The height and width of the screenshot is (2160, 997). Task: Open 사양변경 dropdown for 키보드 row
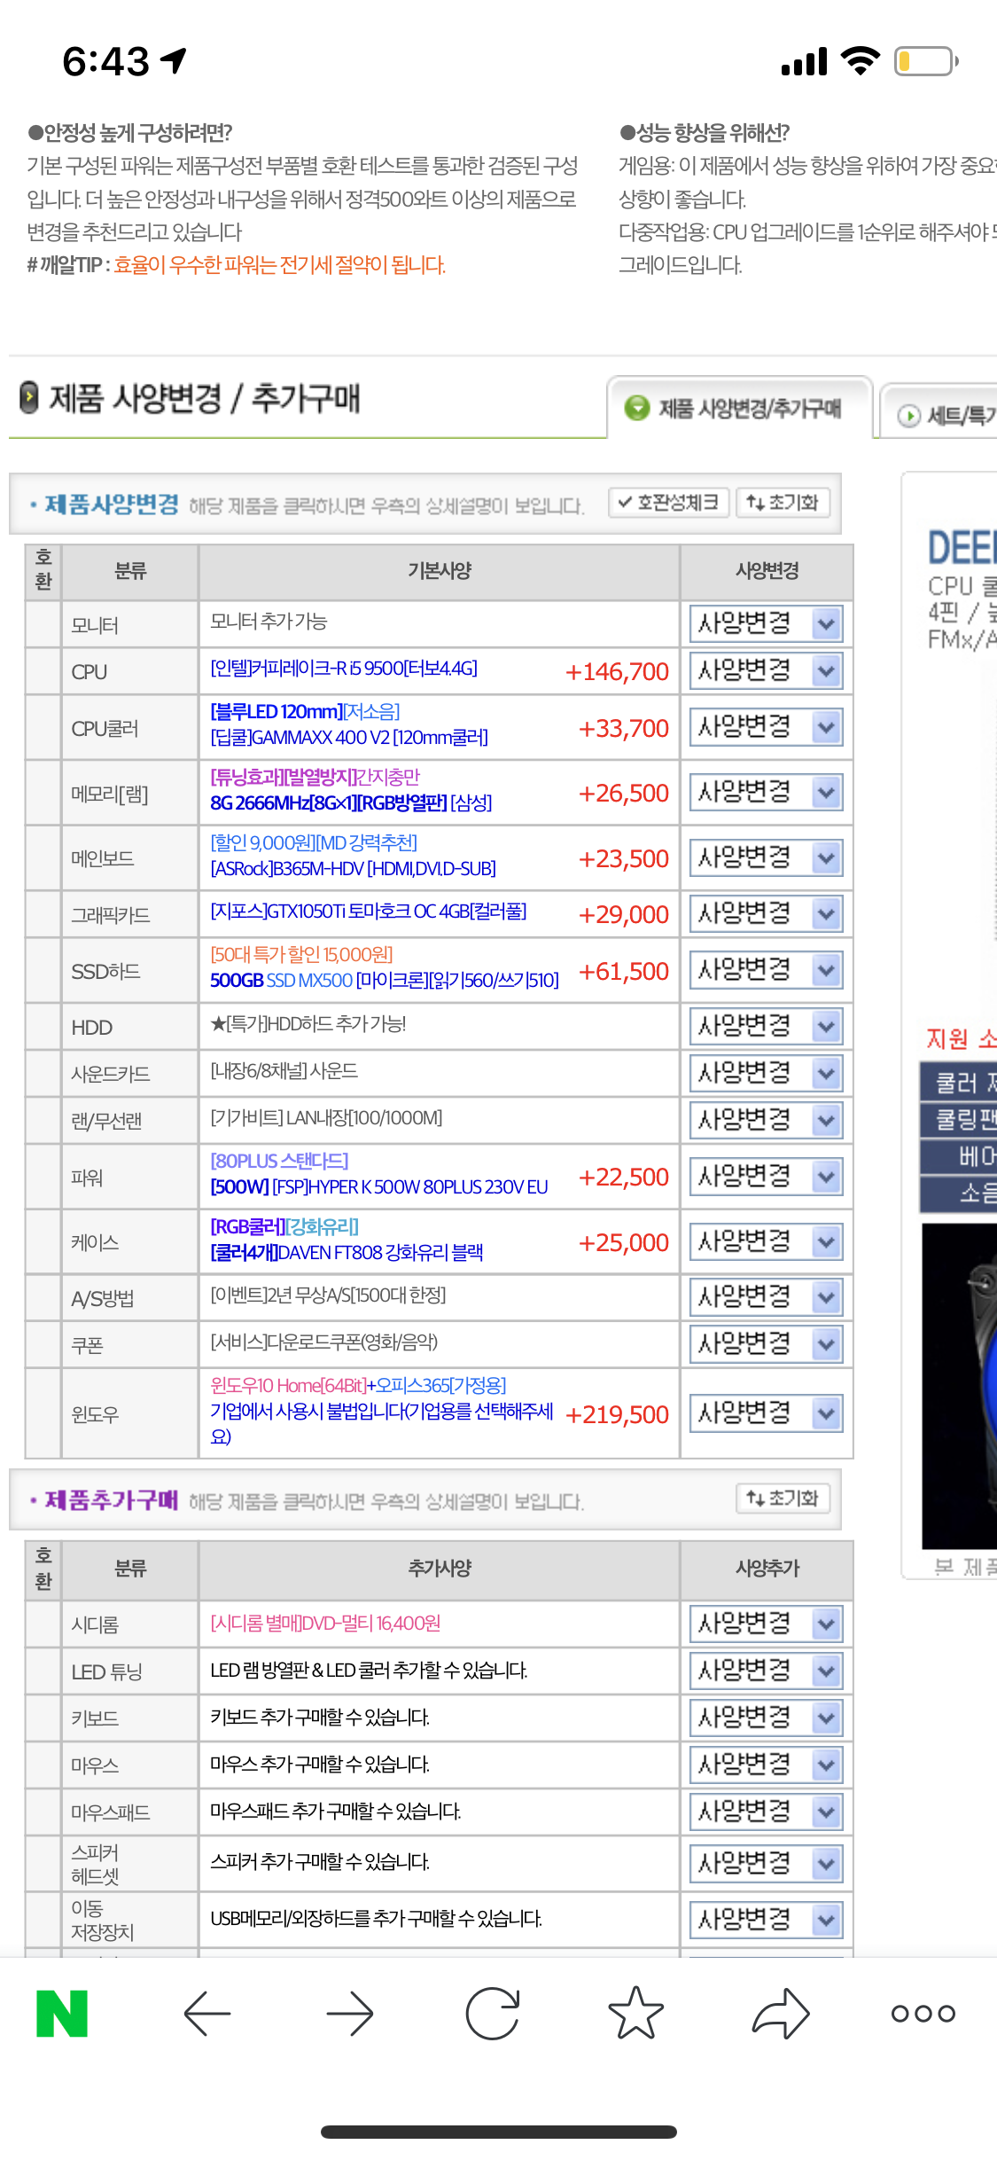coord(767,1718)
